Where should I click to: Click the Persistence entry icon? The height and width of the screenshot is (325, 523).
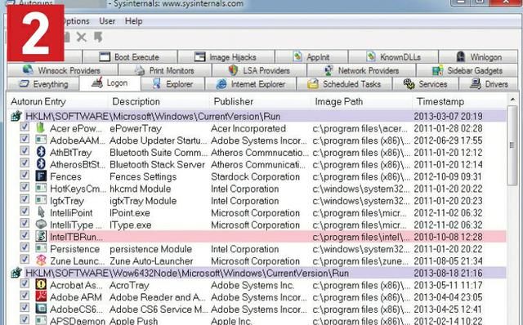point(41,248)
